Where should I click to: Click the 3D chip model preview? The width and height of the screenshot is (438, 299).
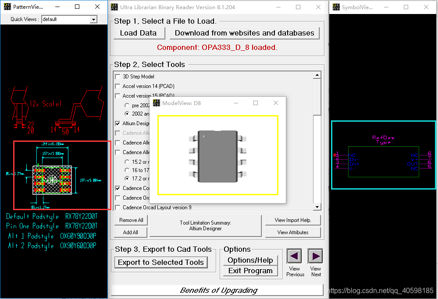click(x=217, y=156)
